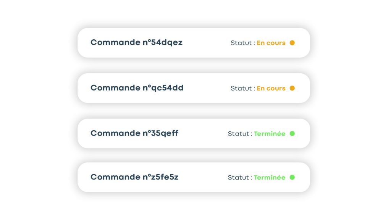The image size is (391, 220).
Task: Click 'Statut :' label on order 35qeff card
Action: [x=240, y=134]
